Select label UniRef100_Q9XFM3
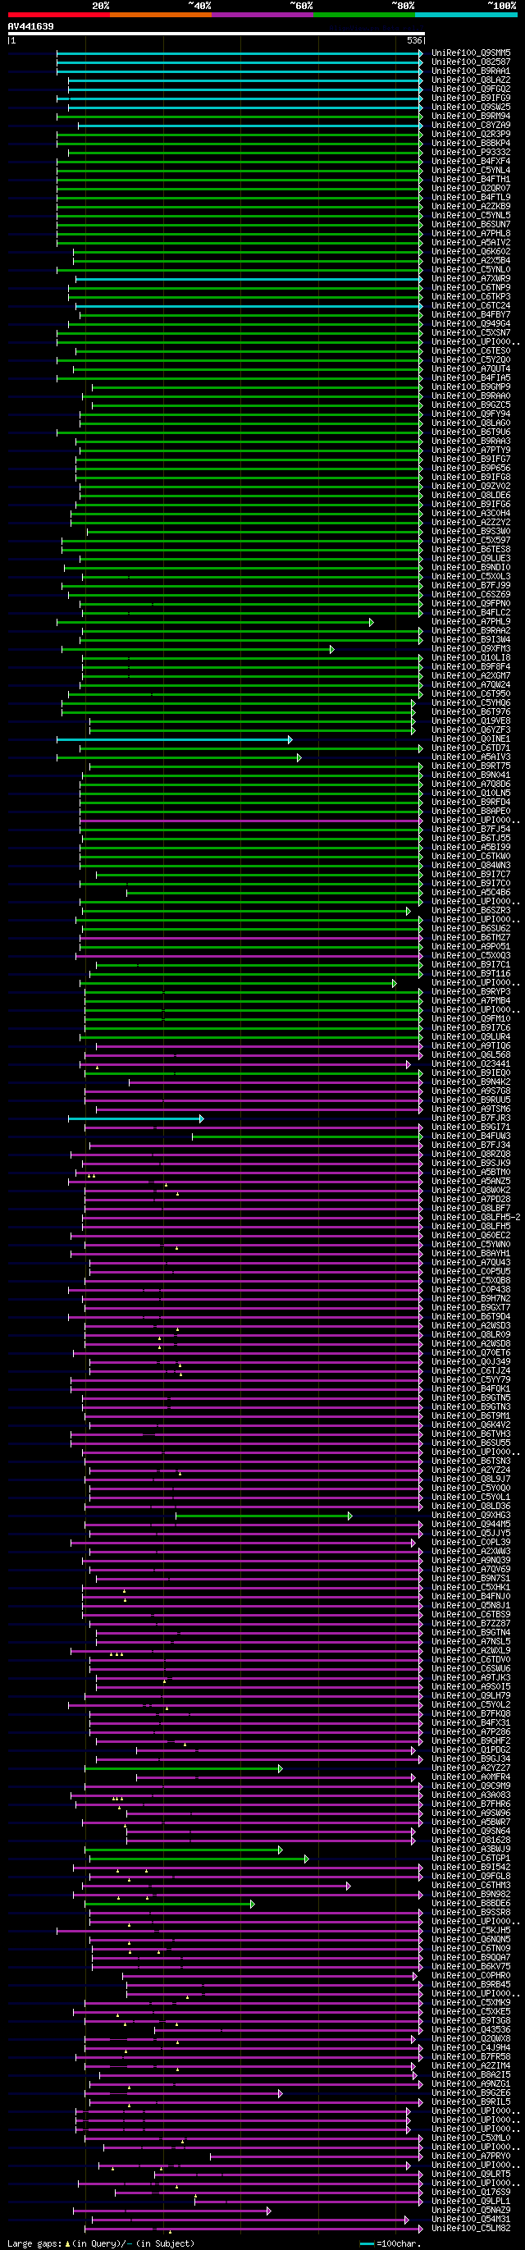 471,649
